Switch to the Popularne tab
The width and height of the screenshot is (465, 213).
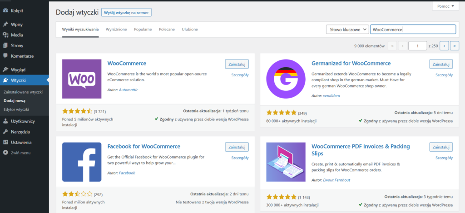pos(143,30)
